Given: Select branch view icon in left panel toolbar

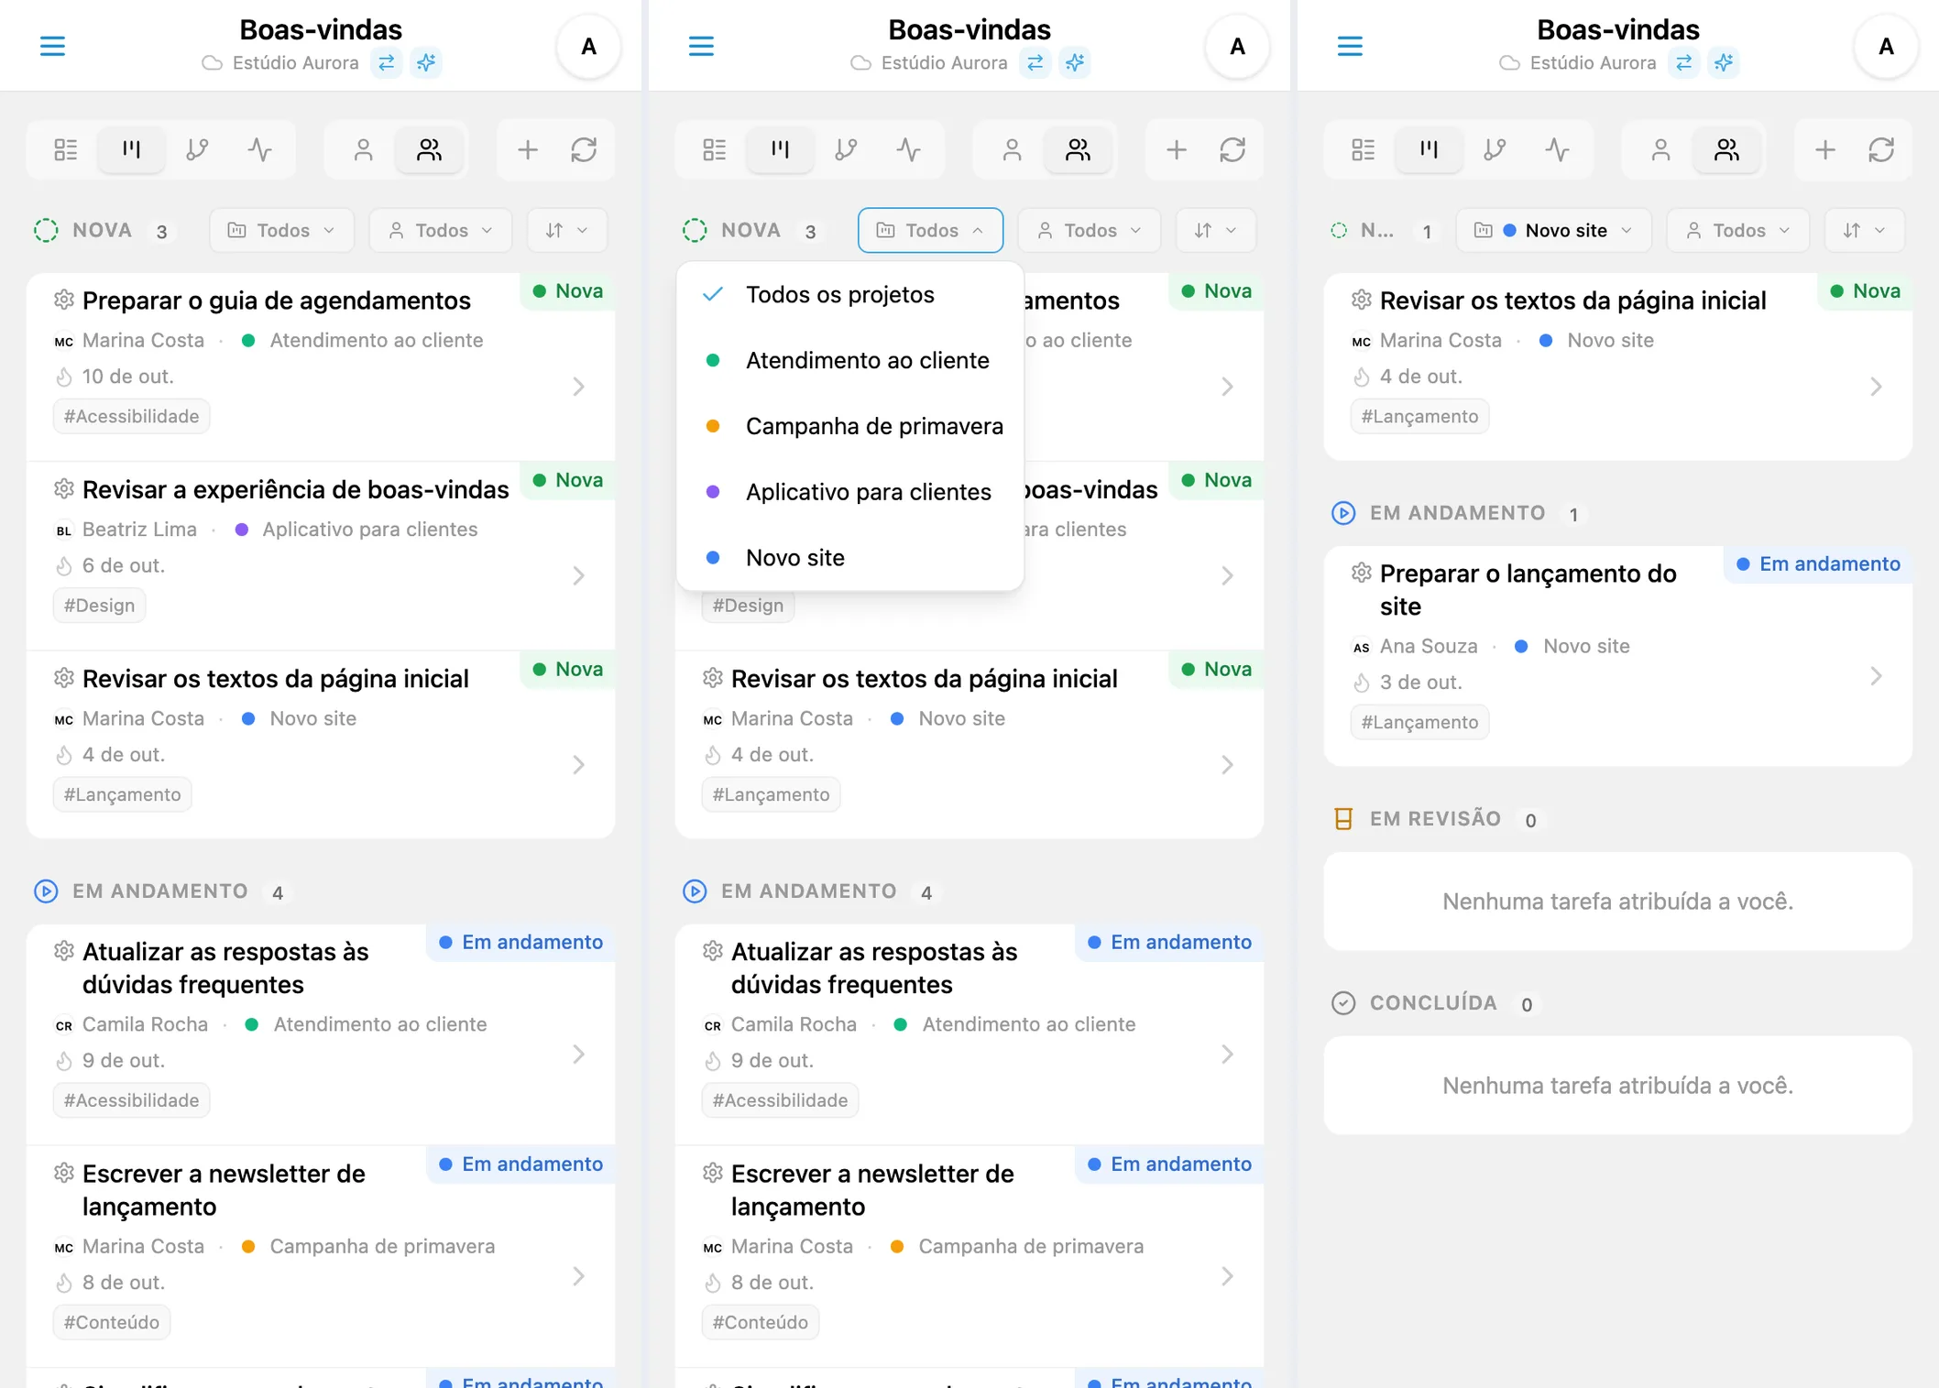Looking at the screenshot, I should click(x=197, y=149).
